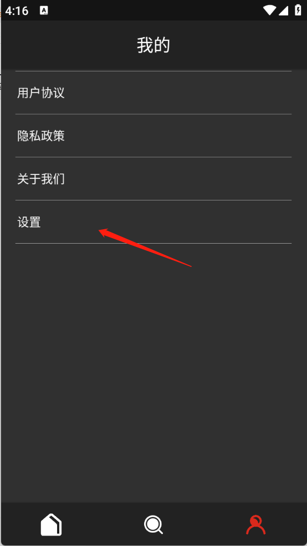Screen dimensions: 307x546
Task: Open 隐私政策 (Privacy Policy)
Action: [41, 136]
